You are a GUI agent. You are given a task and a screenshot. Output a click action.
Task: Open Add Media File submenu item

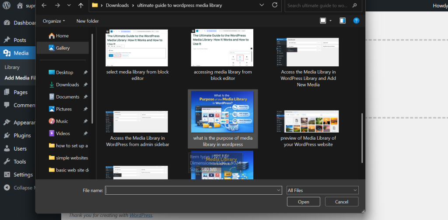20,78
